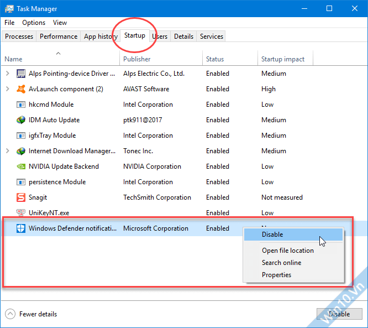Viewport: 368px width, 328px height.
Task: Switch to the Performance tab
Action: tap(59, 37)
